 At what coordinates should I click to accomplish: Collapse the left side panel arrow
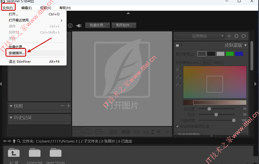[1, 84]
